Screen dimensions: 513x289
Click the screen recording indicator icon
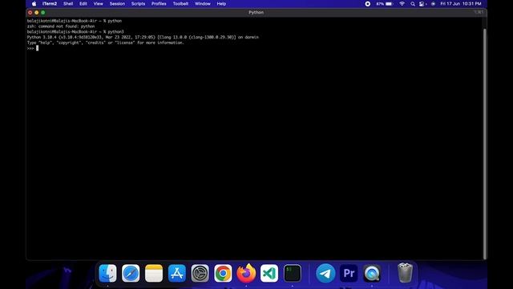(368, 4)
